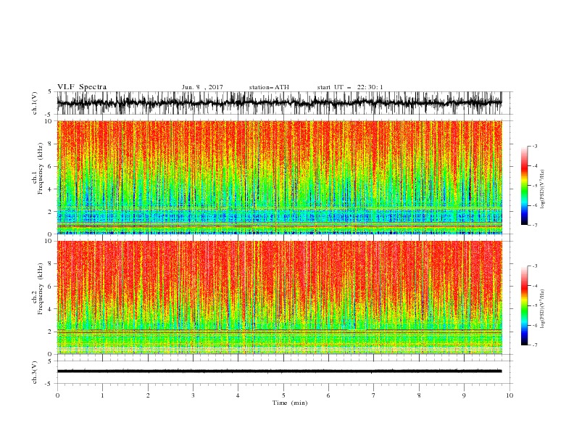This screenshot has height=444, width=574.
Task: Click the ch.1 waveform trace plot
Action: pyautogui.click(x=279, y=103)
